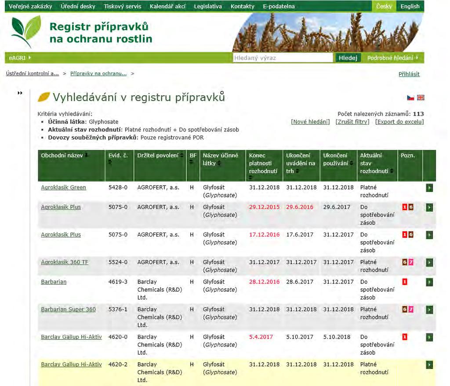Sort table by Evid. č. column
Viewport: 450px width, 386px height.
click(x=110, y=163)
